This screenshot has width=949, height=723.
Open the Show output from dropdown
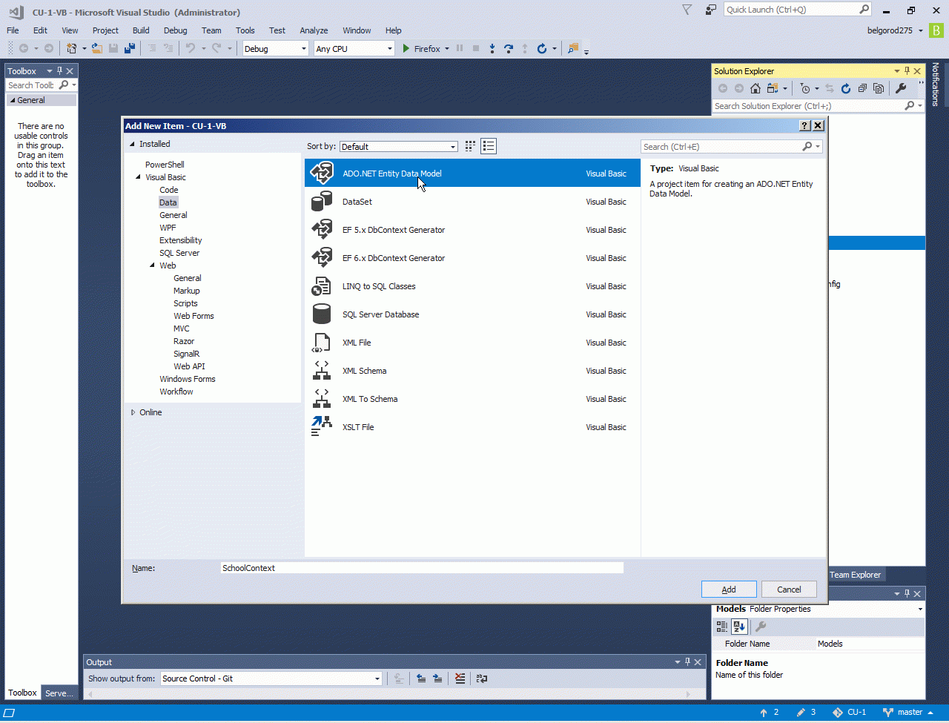271,679
